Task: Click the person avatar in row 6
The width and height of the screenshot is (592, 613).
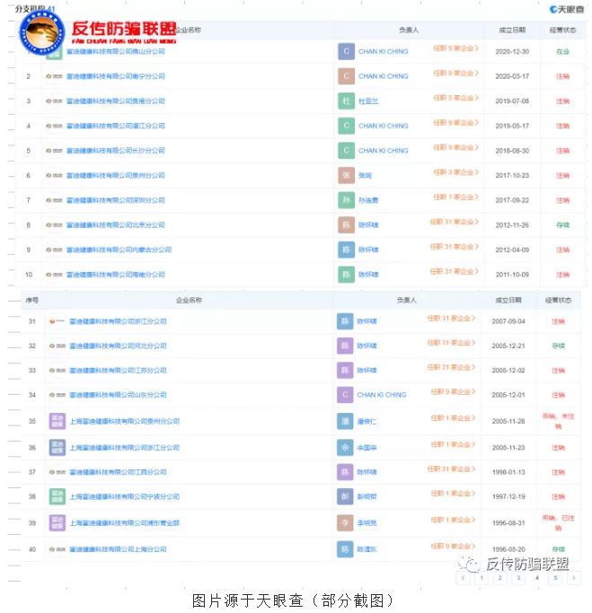Action: 346,175
